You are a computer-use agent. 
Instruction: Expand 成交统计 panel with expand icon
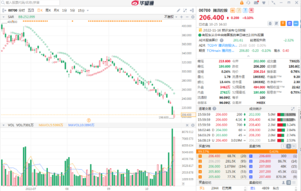(293, 109)
